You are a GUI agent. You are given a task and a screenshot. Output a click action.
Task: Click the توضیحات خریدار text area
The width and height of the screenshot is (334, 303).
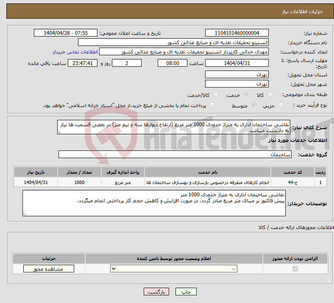click(x=154, y=203)
